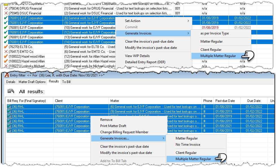Click the Phone column header
This screenshot has width=277, height=168.
pos(208,101)
